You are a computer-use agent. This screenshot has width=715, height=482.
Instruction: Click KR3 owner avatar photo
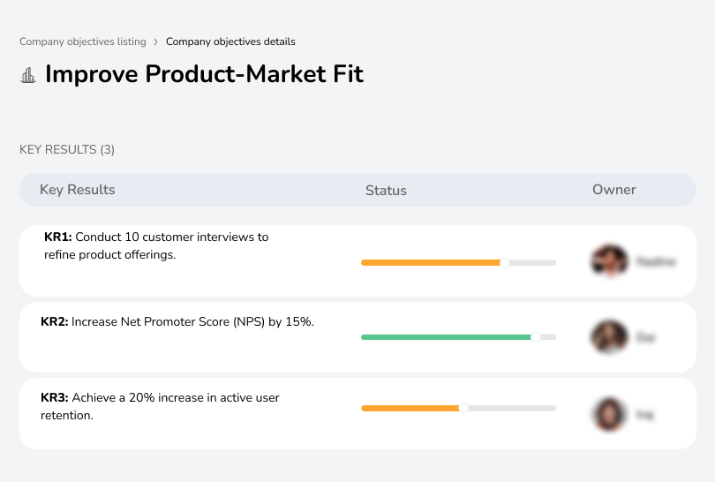coord(610,414)
